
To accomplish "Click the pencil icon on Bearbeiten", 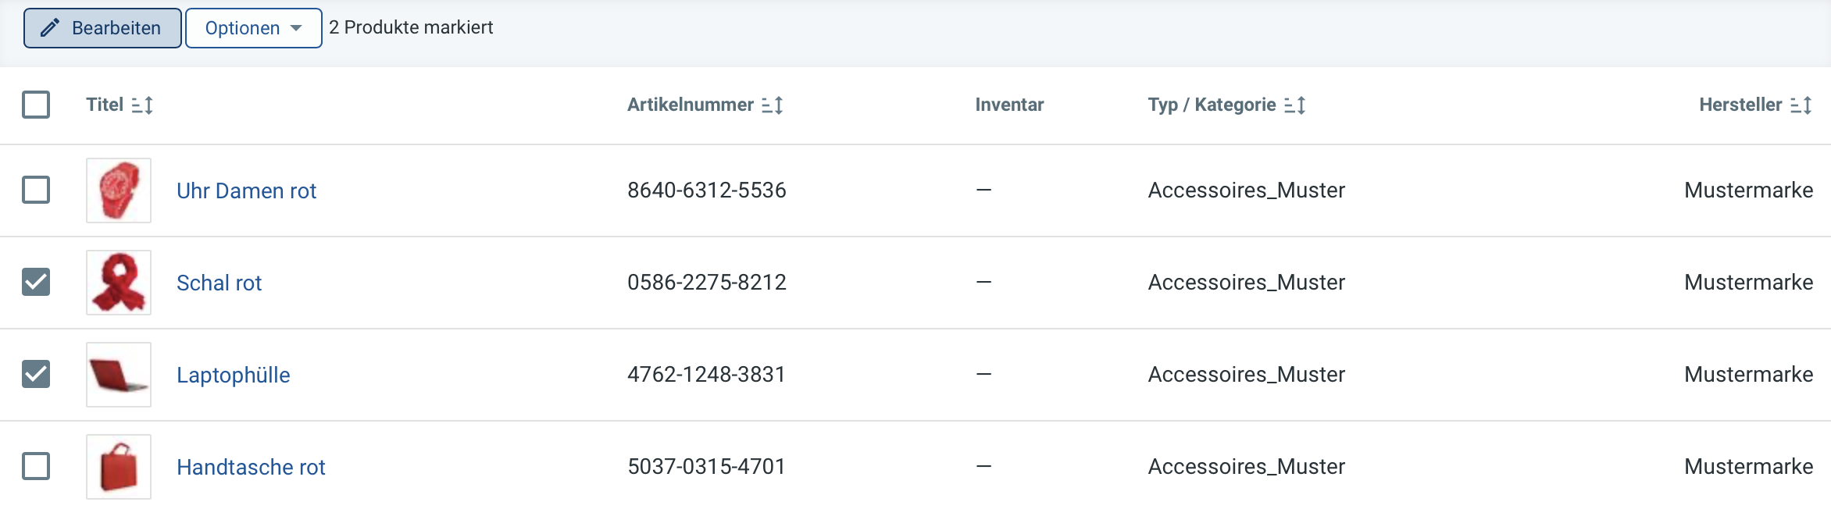I will click(50, 28).
